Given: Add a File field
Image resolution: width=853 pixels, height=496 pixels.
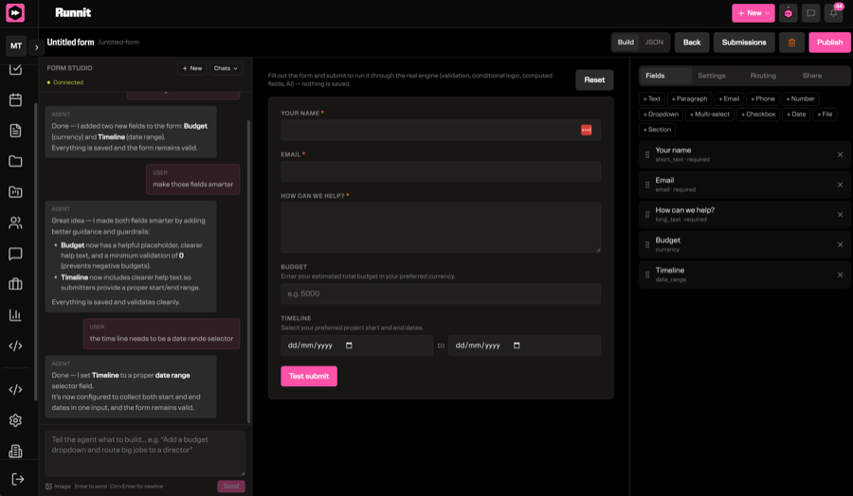Looking at the screenshot, I should [825, 115].
